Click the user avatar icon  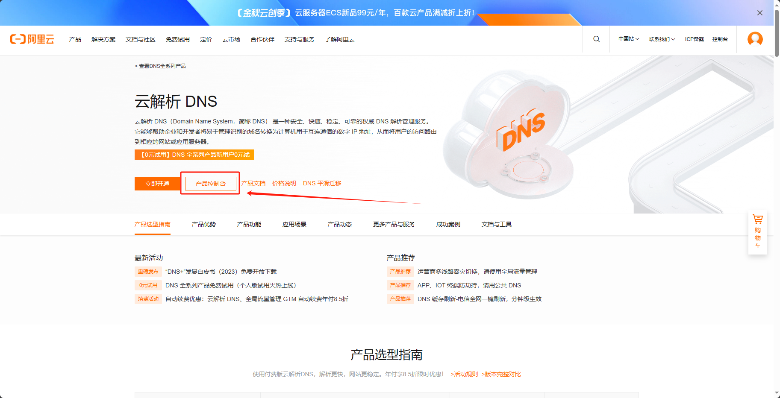(x=755, y=39)
